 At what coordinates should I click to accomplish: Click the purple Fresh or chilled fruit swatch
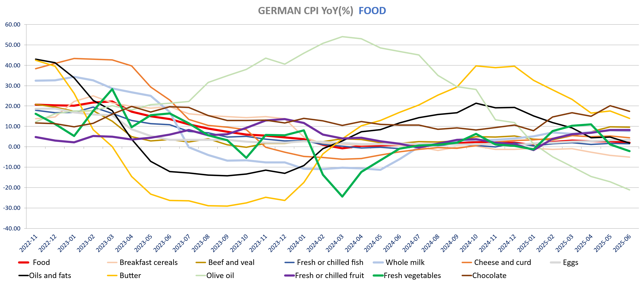coord(290,275)
